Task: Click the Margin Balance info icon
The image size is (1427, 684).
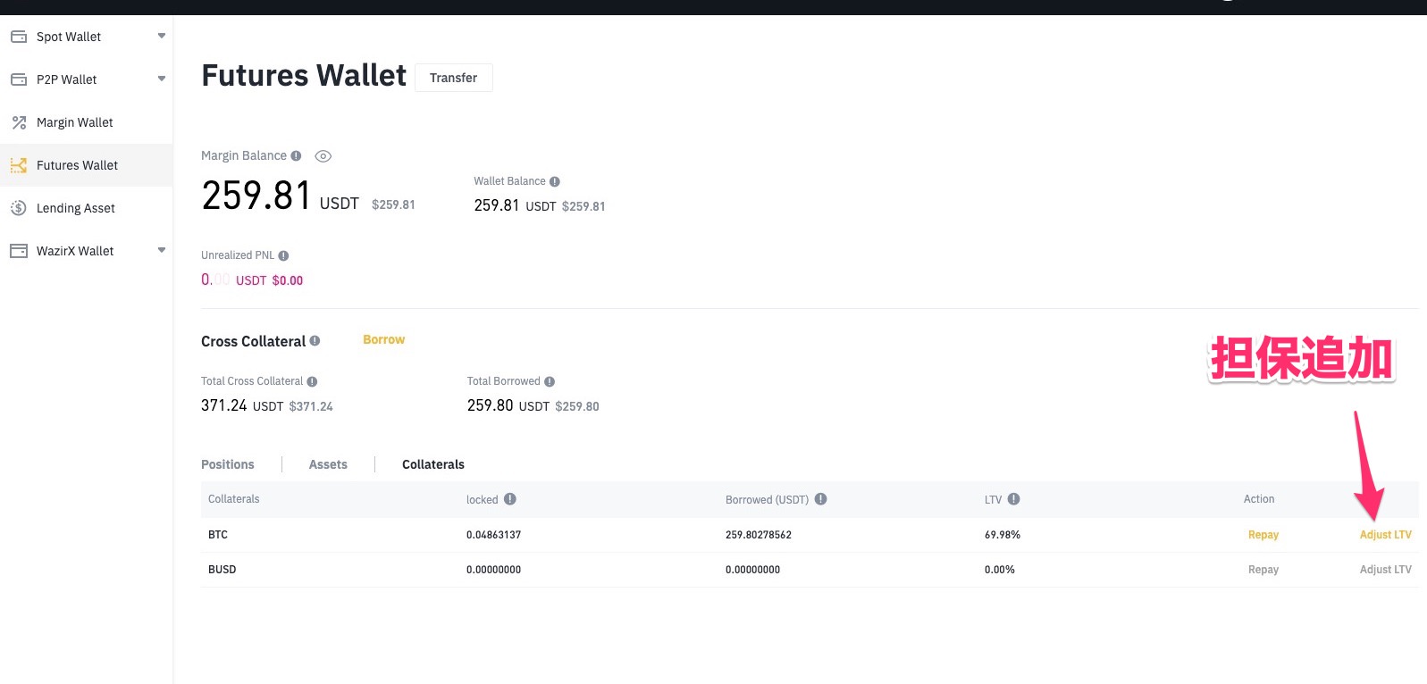Action: [296, 155]
